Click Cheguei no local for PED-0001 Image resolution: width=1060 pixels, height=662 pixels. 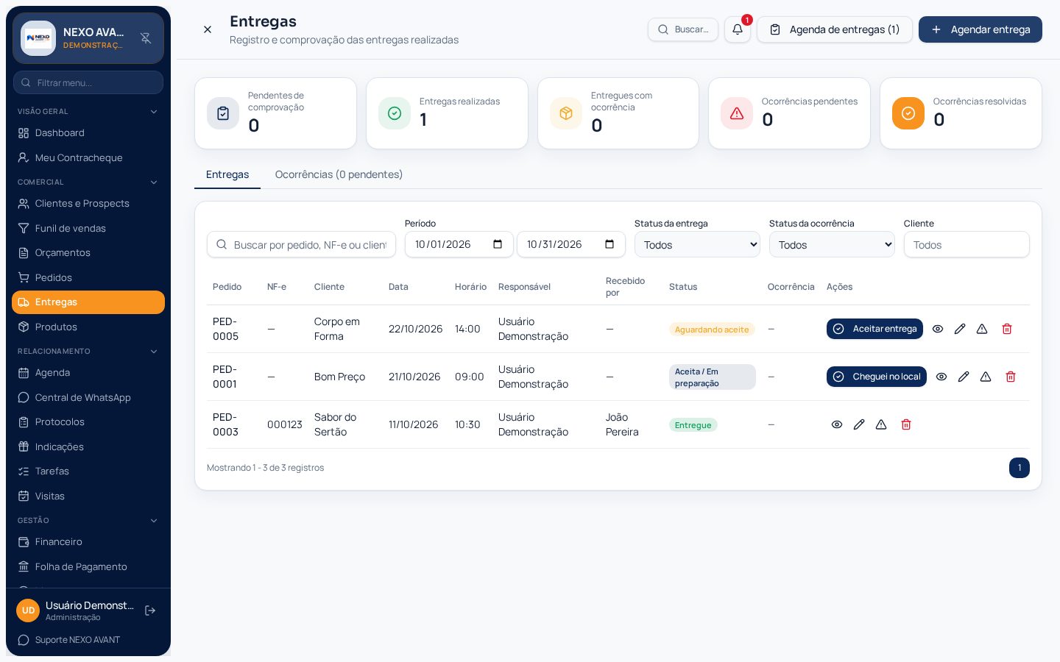pyautogui.click(x=877, y=377)
